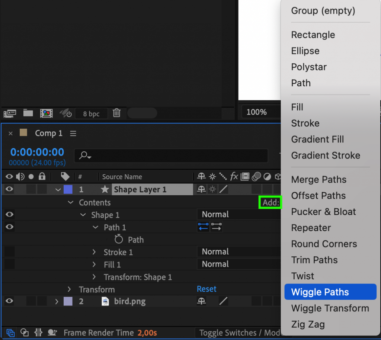Select the blue label swatch of Shape Layer 1
Image resolution: width=381 pixels, height=340 pixels.
(68, 189)
